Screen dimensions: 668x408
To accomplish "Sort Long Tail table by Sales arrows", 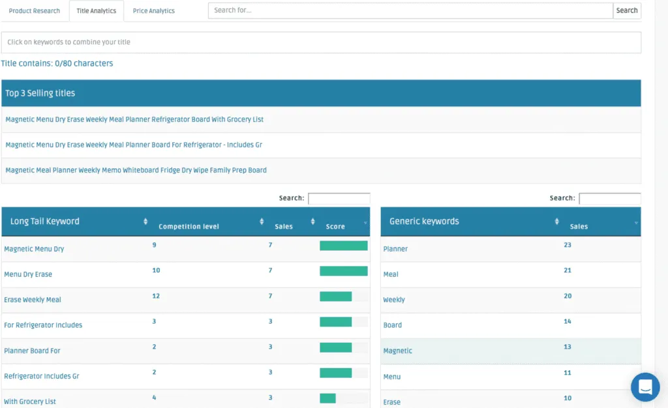I will click(x=313, y=222).
